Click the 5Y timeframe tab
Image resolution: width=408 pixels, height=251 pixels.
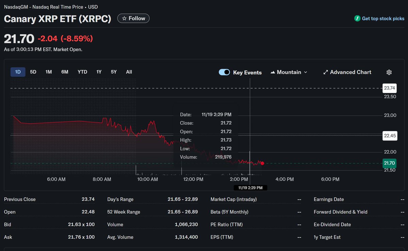click(114, 72)
